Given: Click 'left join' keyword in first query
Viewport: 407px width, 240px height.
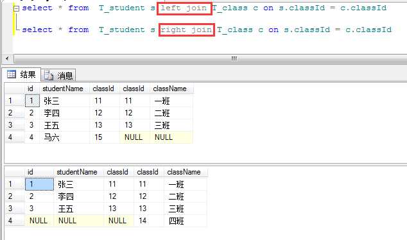Looking at the screenshot, I should tap(184, 8).
